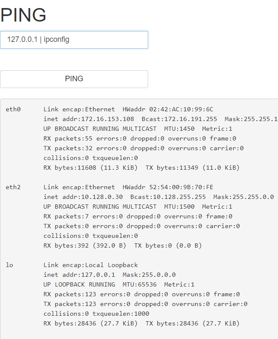Click the eth0 TX bytes:11349 text

172,168
